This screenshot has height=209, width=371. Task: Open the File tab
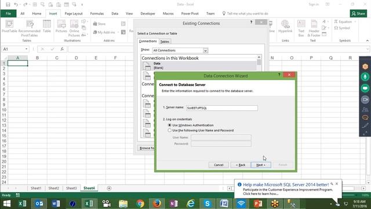click(8, 13)
